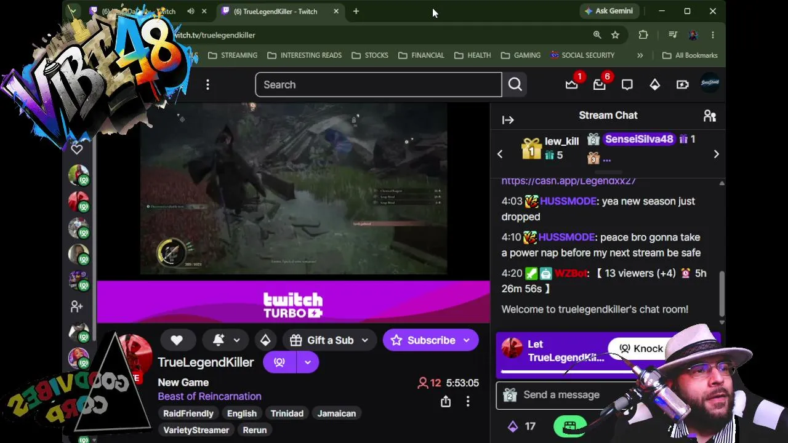Open the notification bell dropdown
The width and height of the screenshot is (788, 443).
coord(225,340)
